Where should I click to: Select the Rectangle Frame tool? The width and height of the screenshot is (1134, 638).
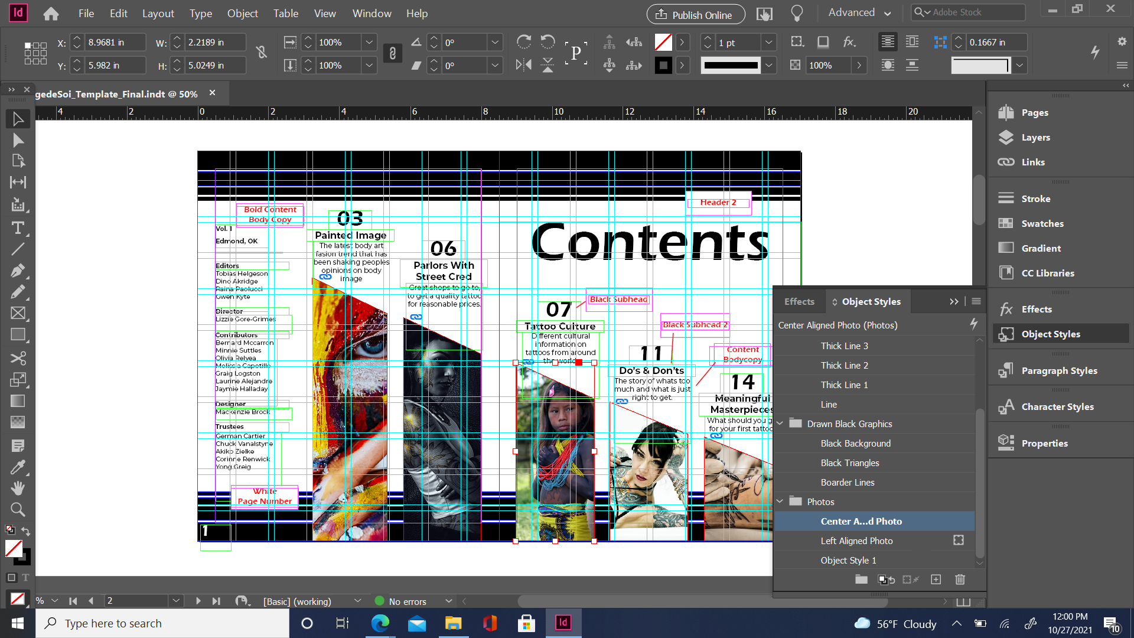click(x=18, y=313)
